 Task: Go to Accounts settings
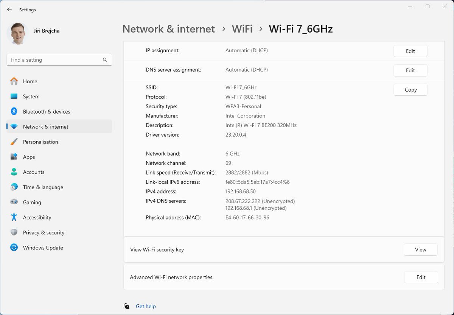click(x=33, y=172)
